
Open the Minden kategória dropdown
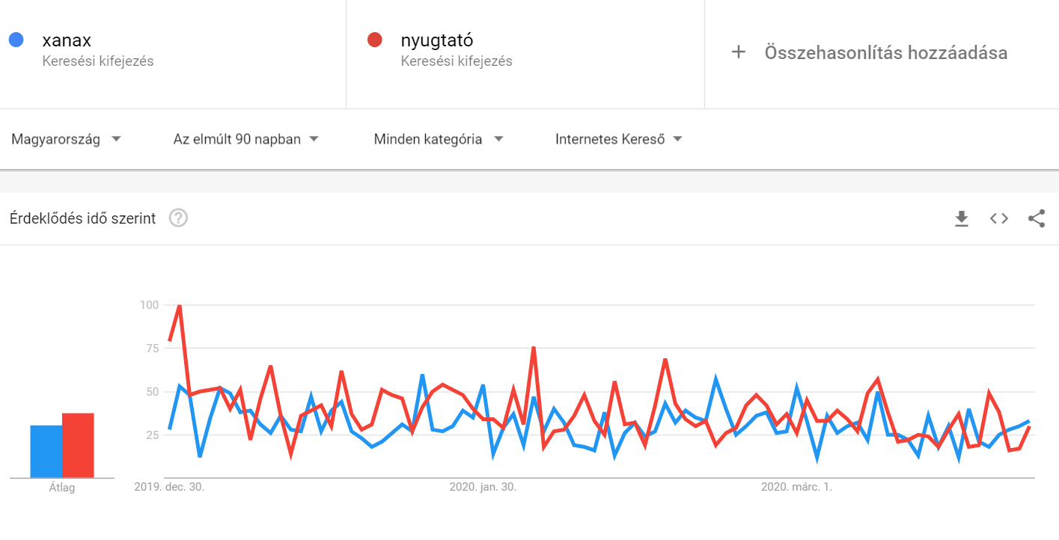point(439,139)
